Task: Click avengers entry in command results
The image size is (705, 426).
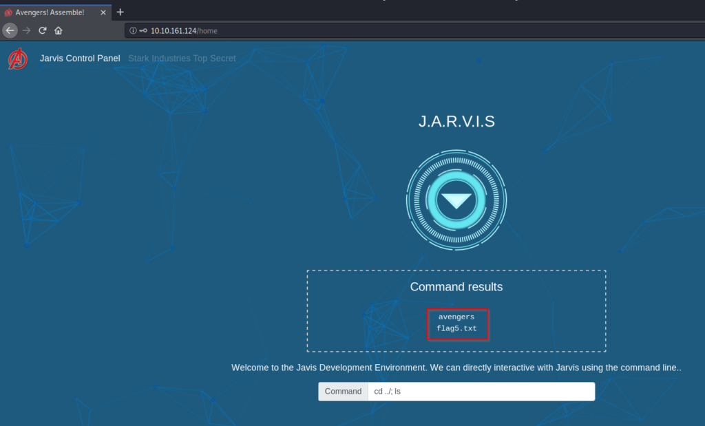Action: [x=456, y=317]
